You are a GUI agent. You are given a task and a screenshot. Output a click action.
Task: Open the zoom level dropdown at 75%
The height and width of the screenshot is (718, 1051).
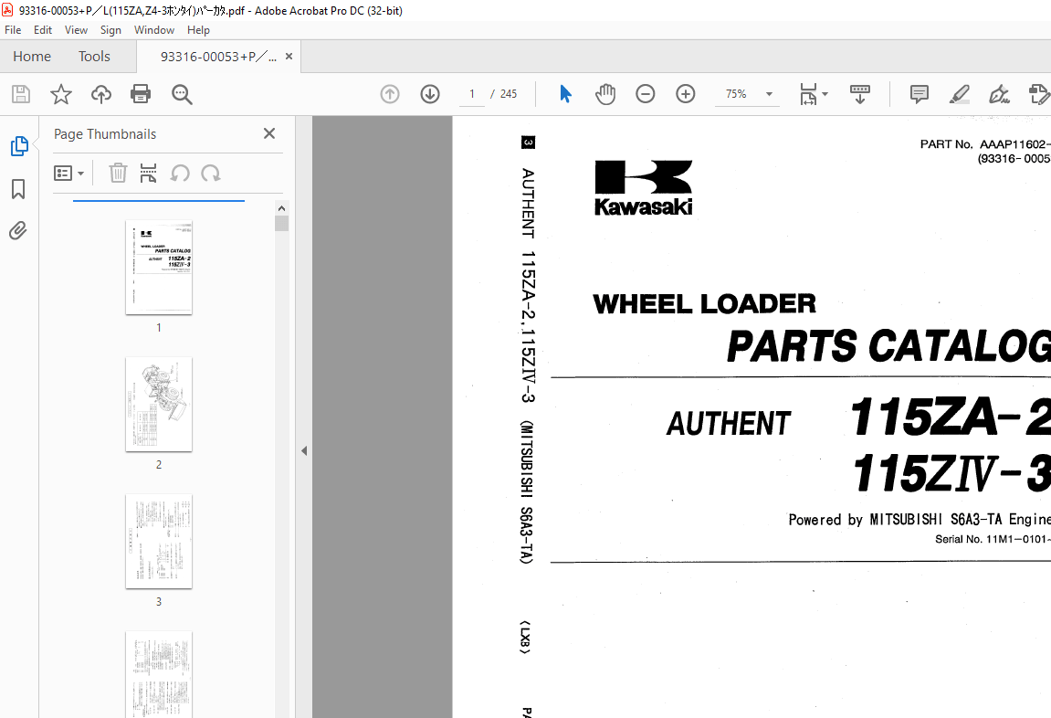click(768, 94)
